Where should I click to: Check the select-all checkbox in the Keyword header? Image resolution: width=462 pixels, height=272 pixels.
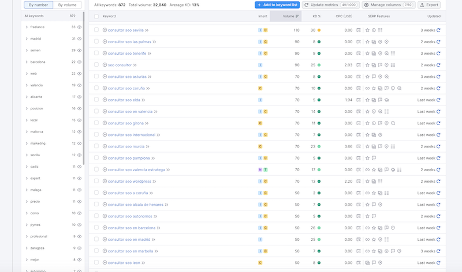tap(96, 16)
